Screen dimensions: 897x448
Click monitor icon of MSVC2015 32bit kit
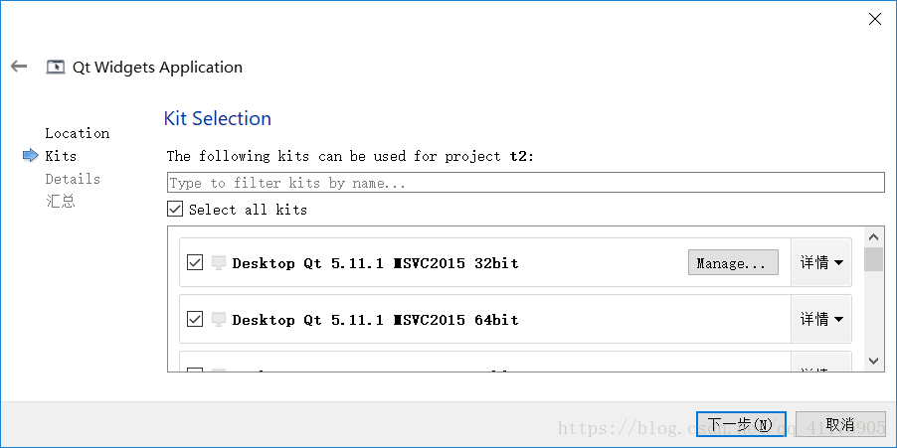pos(218,263)
